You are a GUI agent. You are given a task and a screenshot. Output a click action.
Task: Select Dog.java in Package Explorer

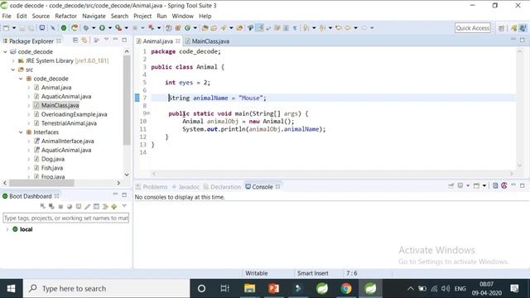(53, 159)
